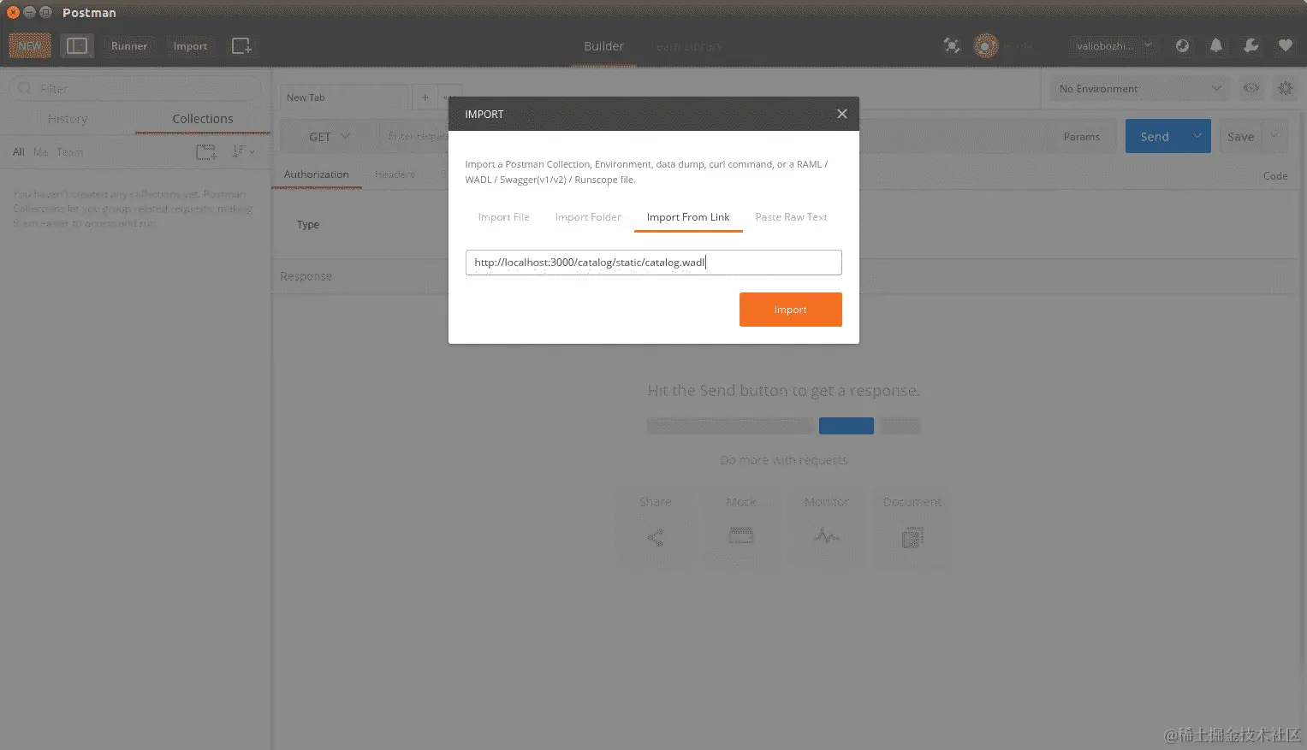Open the collections sort dropdown icon

tap(243, 152)
